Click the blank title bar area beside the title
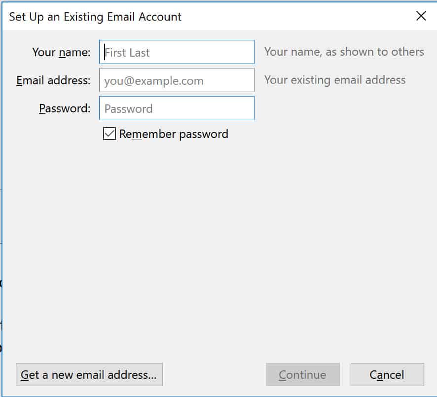Viewport: 437px width, 397px height. click(295, 17)
